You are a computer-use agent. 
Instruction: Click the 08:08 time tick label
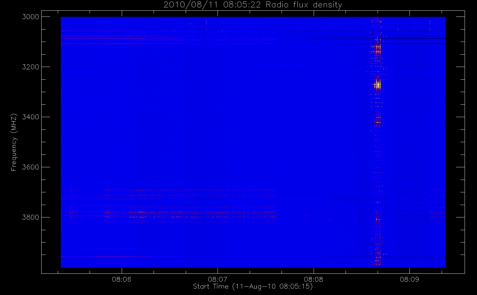(314, 279)
